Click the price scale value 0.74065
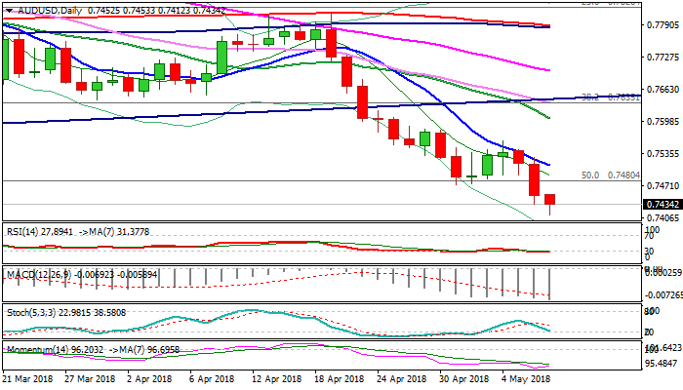Viewport: 683px width, 390px height. tap(663, 217)
